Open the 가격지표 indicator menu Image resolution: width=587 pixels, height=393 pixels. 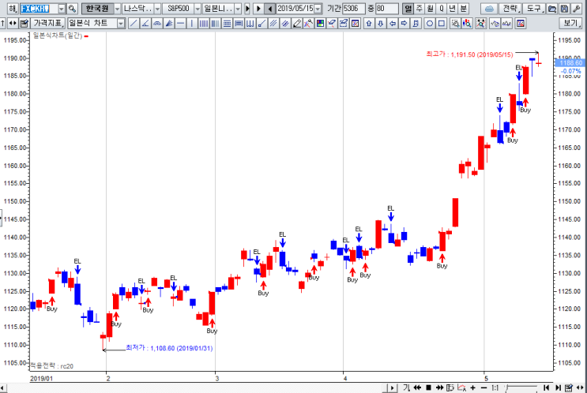click(48, 24)
